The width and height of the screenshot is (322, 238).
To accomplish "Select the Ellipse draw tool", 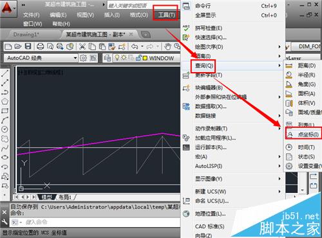I will (x=5, y=157).
